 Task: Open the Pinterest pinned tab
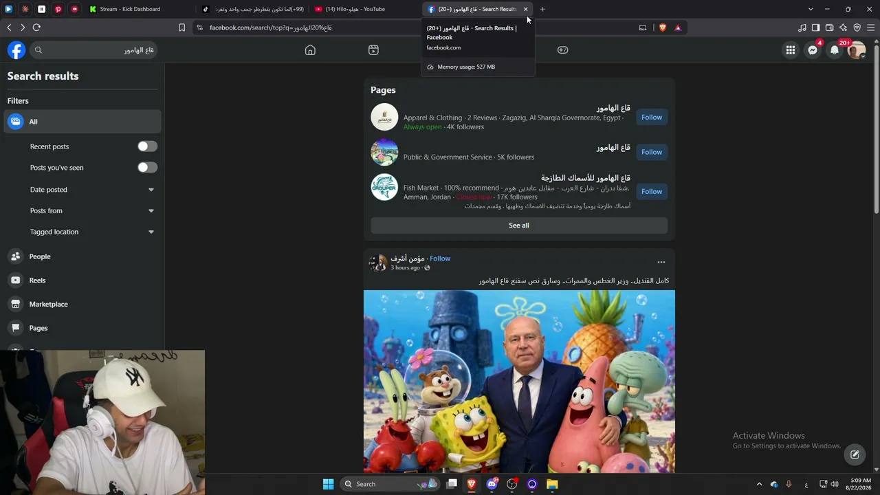(58, 9)
